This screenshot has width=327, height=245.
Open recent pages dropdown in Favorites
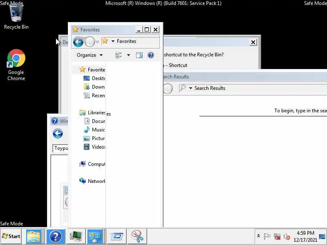(x=97, y=42)
